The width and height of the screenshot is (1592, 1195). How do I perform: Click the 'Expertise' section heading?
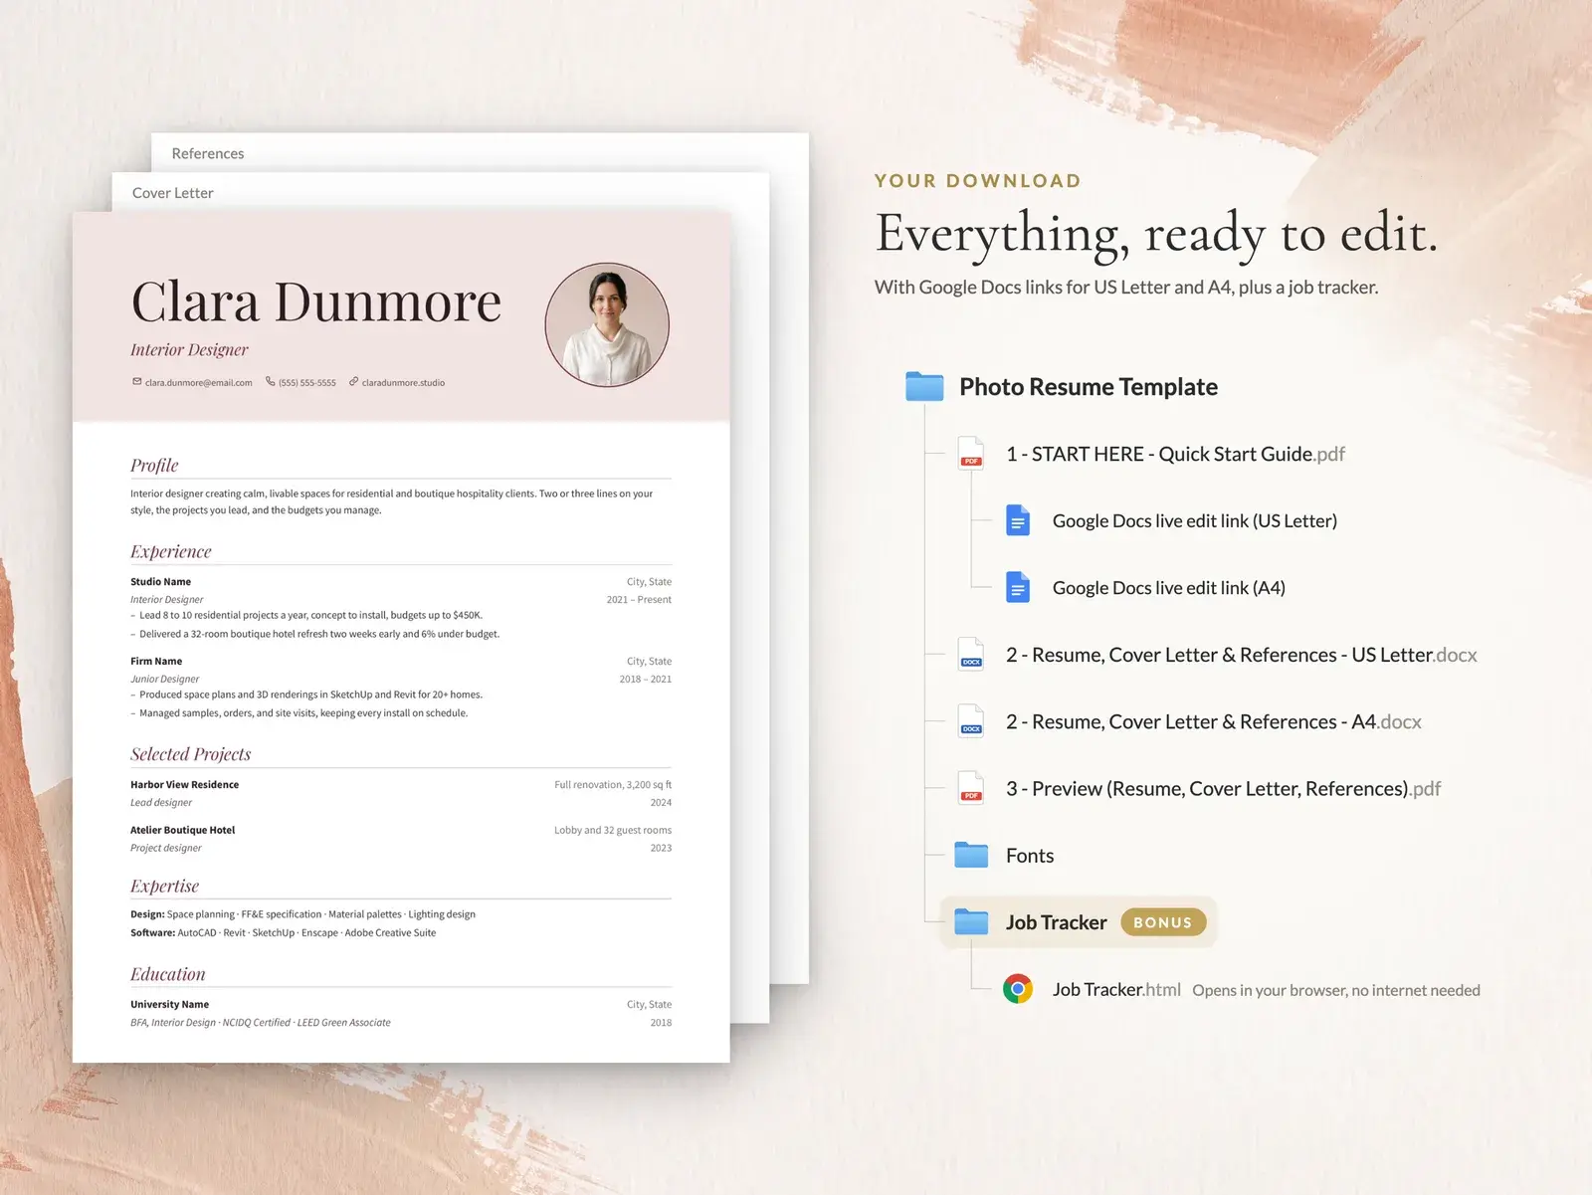[x=165, y=886]
